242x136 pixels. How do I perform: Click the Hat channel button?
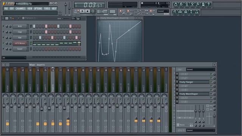[x=20, y=38]
